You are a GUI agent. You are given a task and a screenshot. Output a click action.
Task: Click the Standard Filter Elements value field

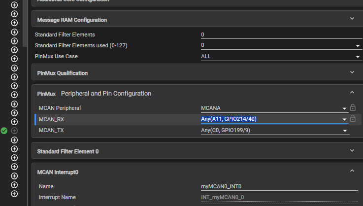pyautogui.click(x=281, y=35)
